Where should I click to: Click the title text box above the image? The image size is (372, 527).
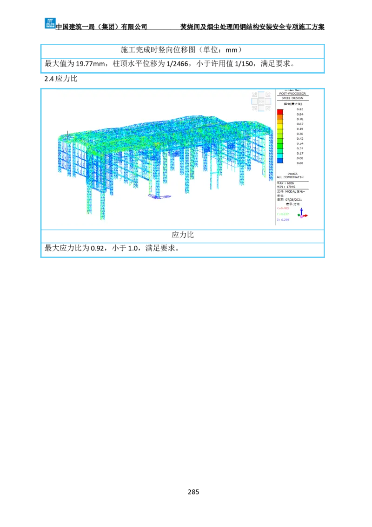[x=182, y=52]
